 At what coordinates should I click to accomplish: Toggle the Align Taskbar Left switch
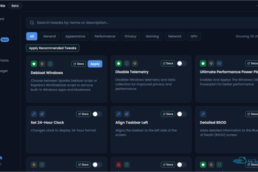[x=182, y=114]
